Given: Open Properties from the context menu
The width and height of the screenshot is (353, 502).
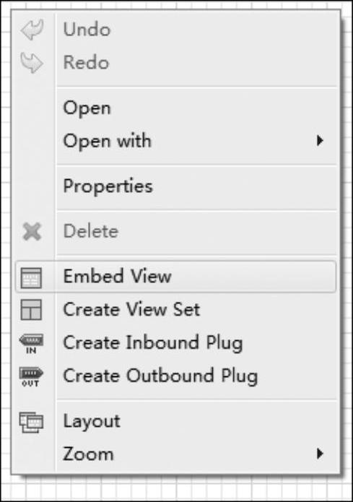Looking at the screenshot, I should (x=108, y=186).
